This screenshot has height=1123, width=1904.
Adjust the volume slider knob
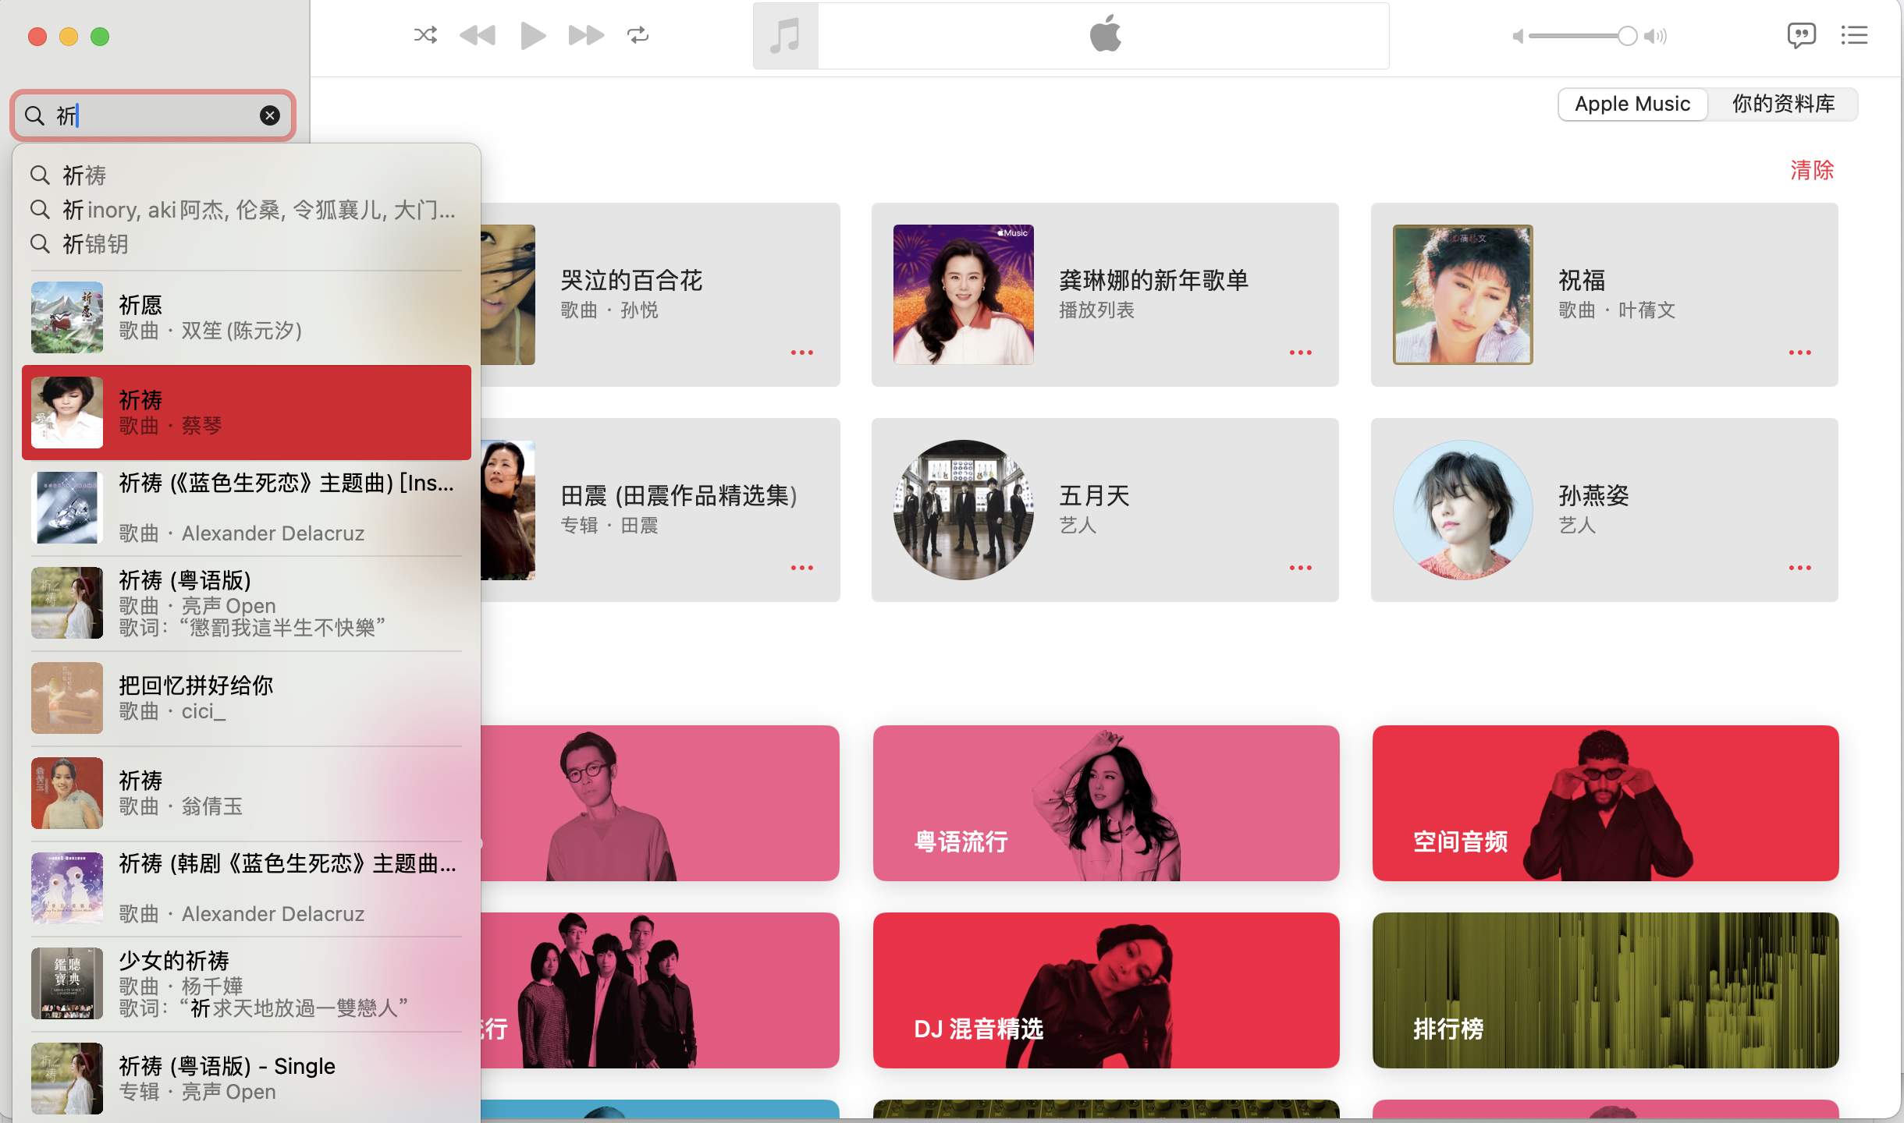tap(1627, 36)
